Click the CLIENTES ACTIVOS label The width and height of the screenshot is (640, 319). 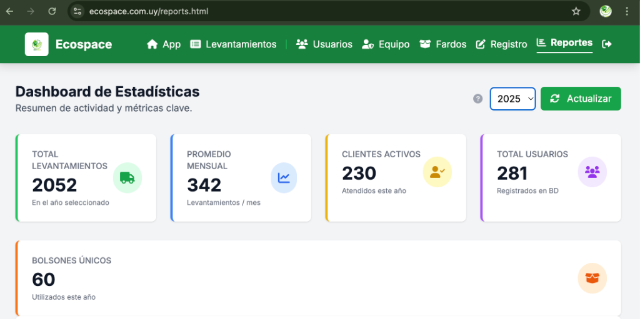[381, 154]
